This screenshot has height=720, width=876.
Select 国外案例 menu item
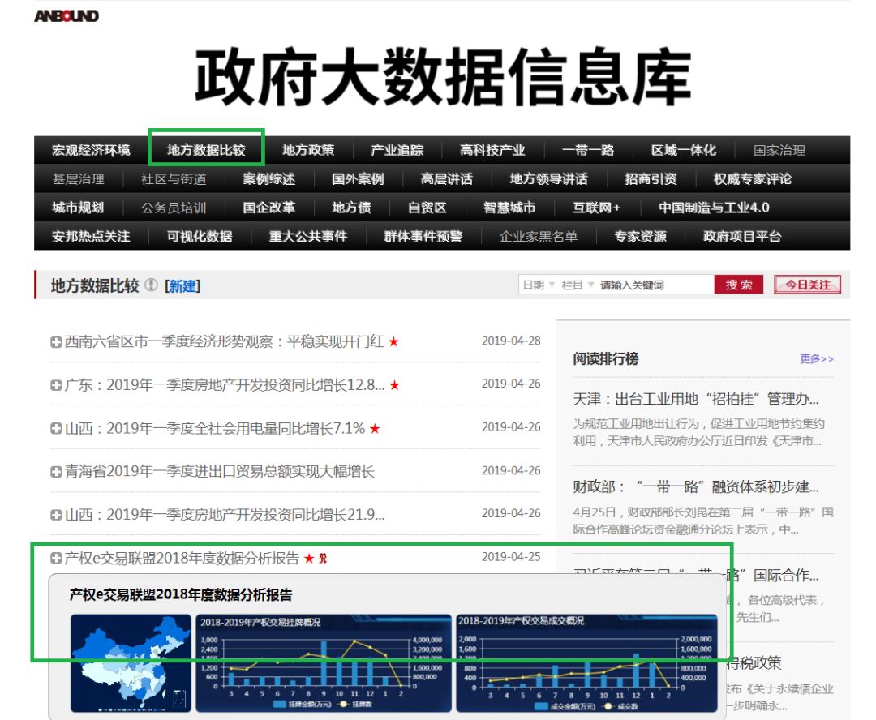tap(359, 179)
